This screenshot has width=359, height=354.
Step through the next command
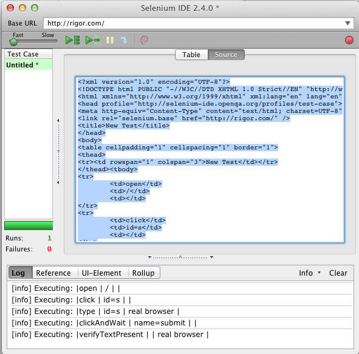124,40
